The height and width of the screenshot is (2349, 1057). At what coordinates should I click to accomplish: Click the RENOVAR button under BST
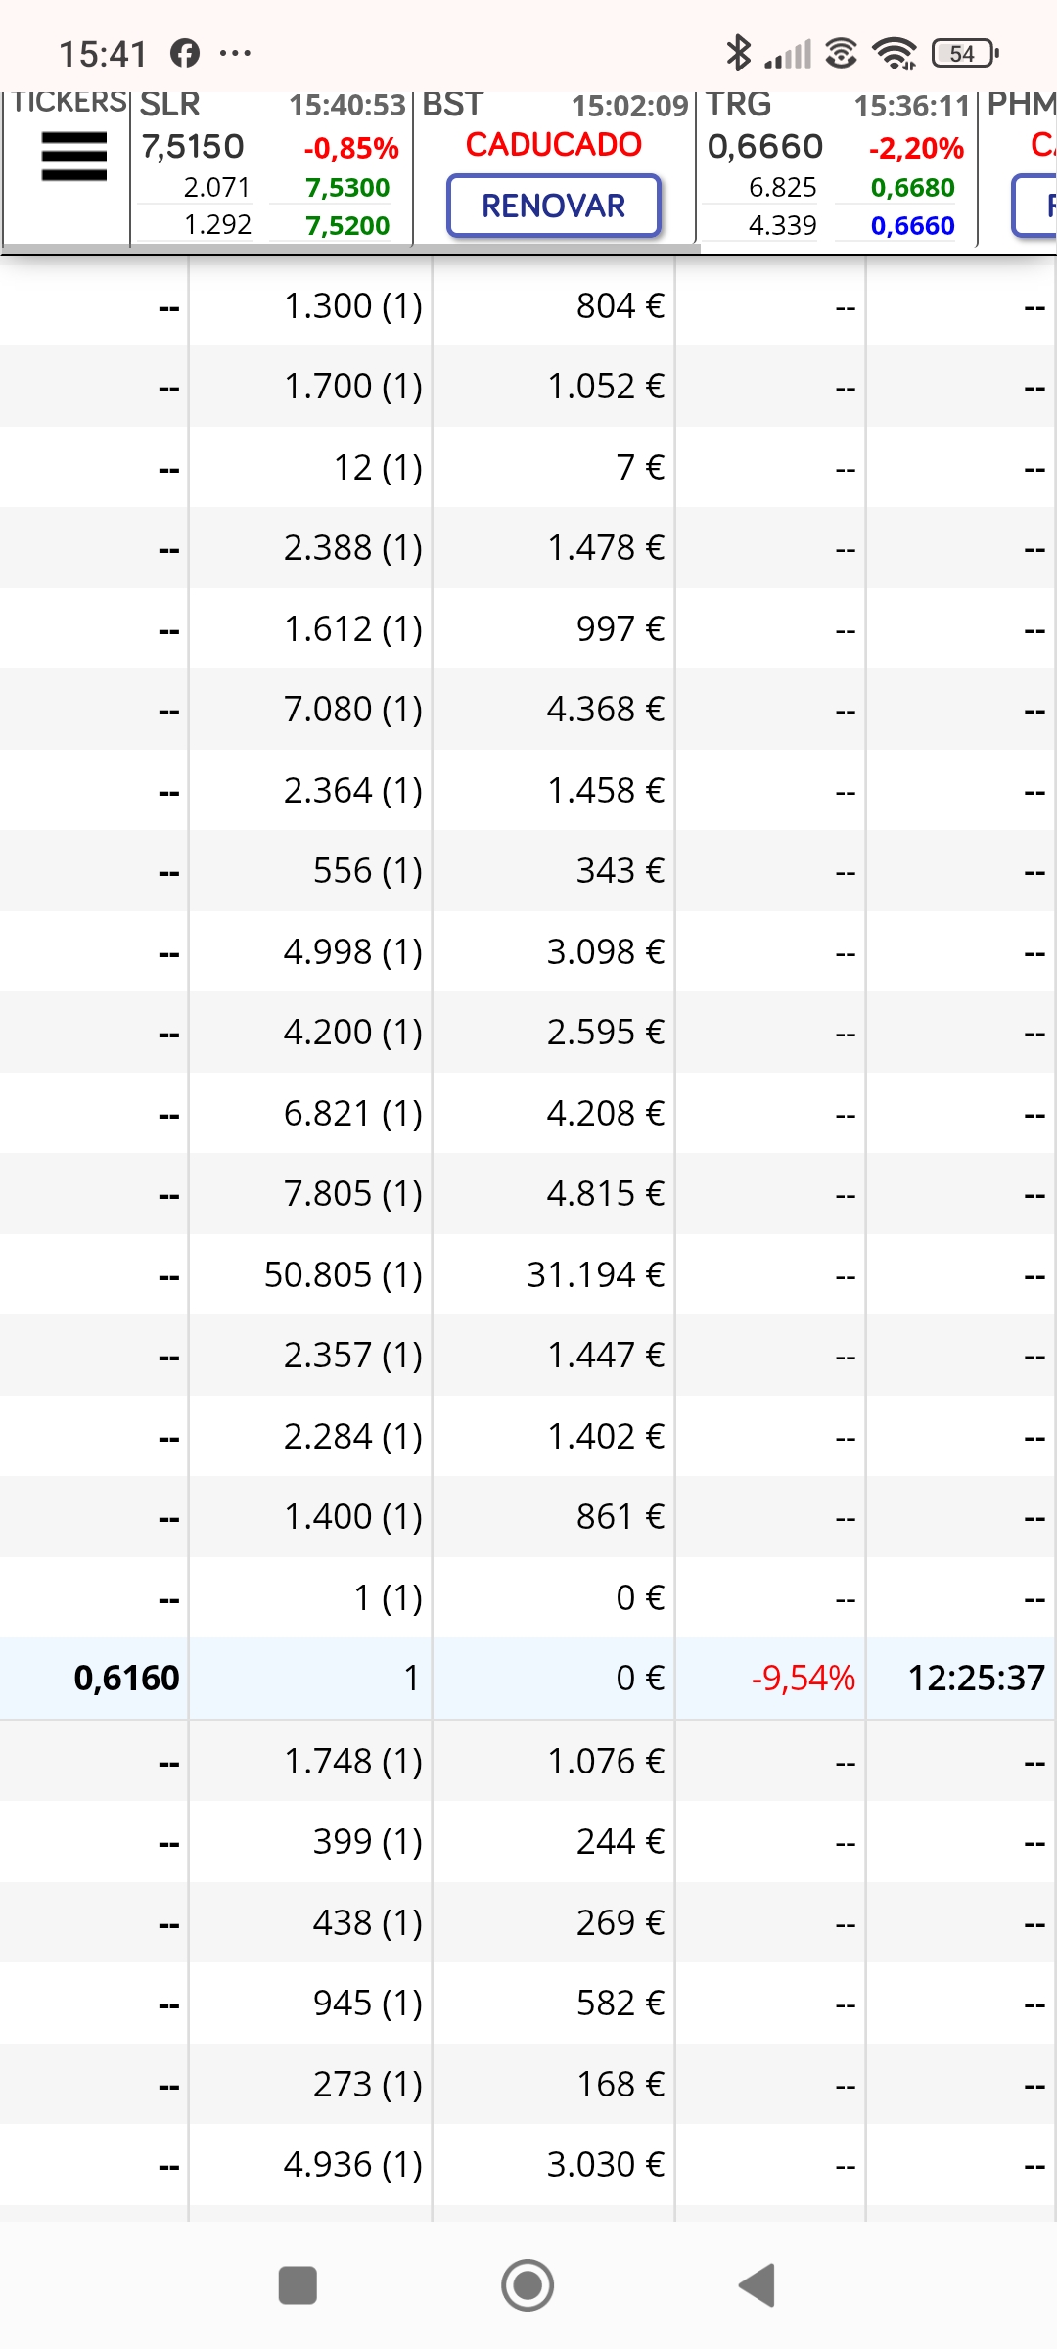pyautogui.click(x=554, y=206)
